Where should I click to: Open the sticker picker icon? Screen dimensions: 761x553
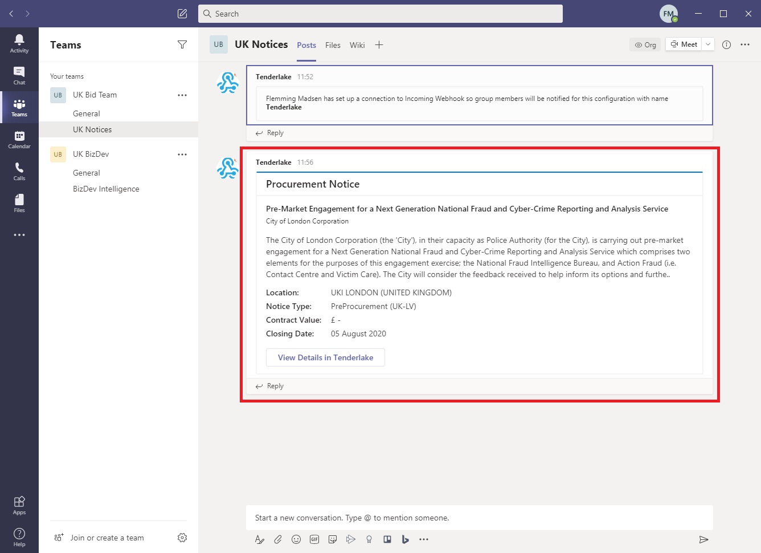(x=333, y=539)
